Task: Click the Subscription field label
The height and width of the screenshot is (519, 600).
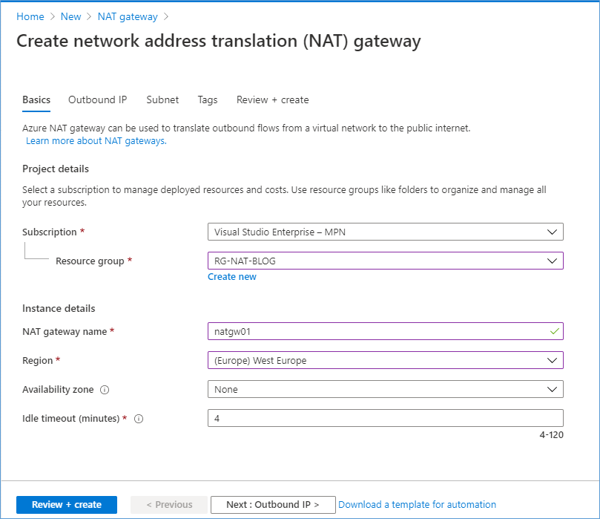Action: [50, 232]
